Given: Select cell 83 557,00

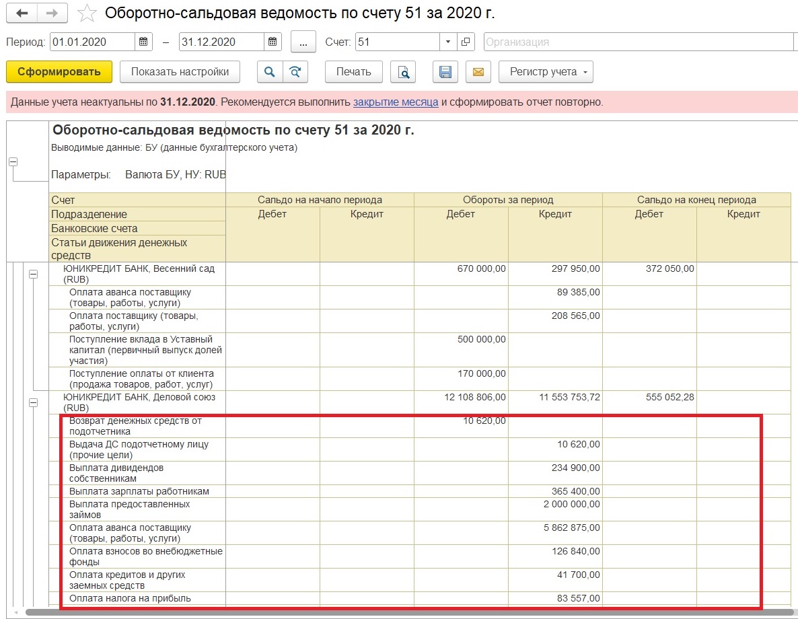Looking at the screenshot, I should coord(555,598).
